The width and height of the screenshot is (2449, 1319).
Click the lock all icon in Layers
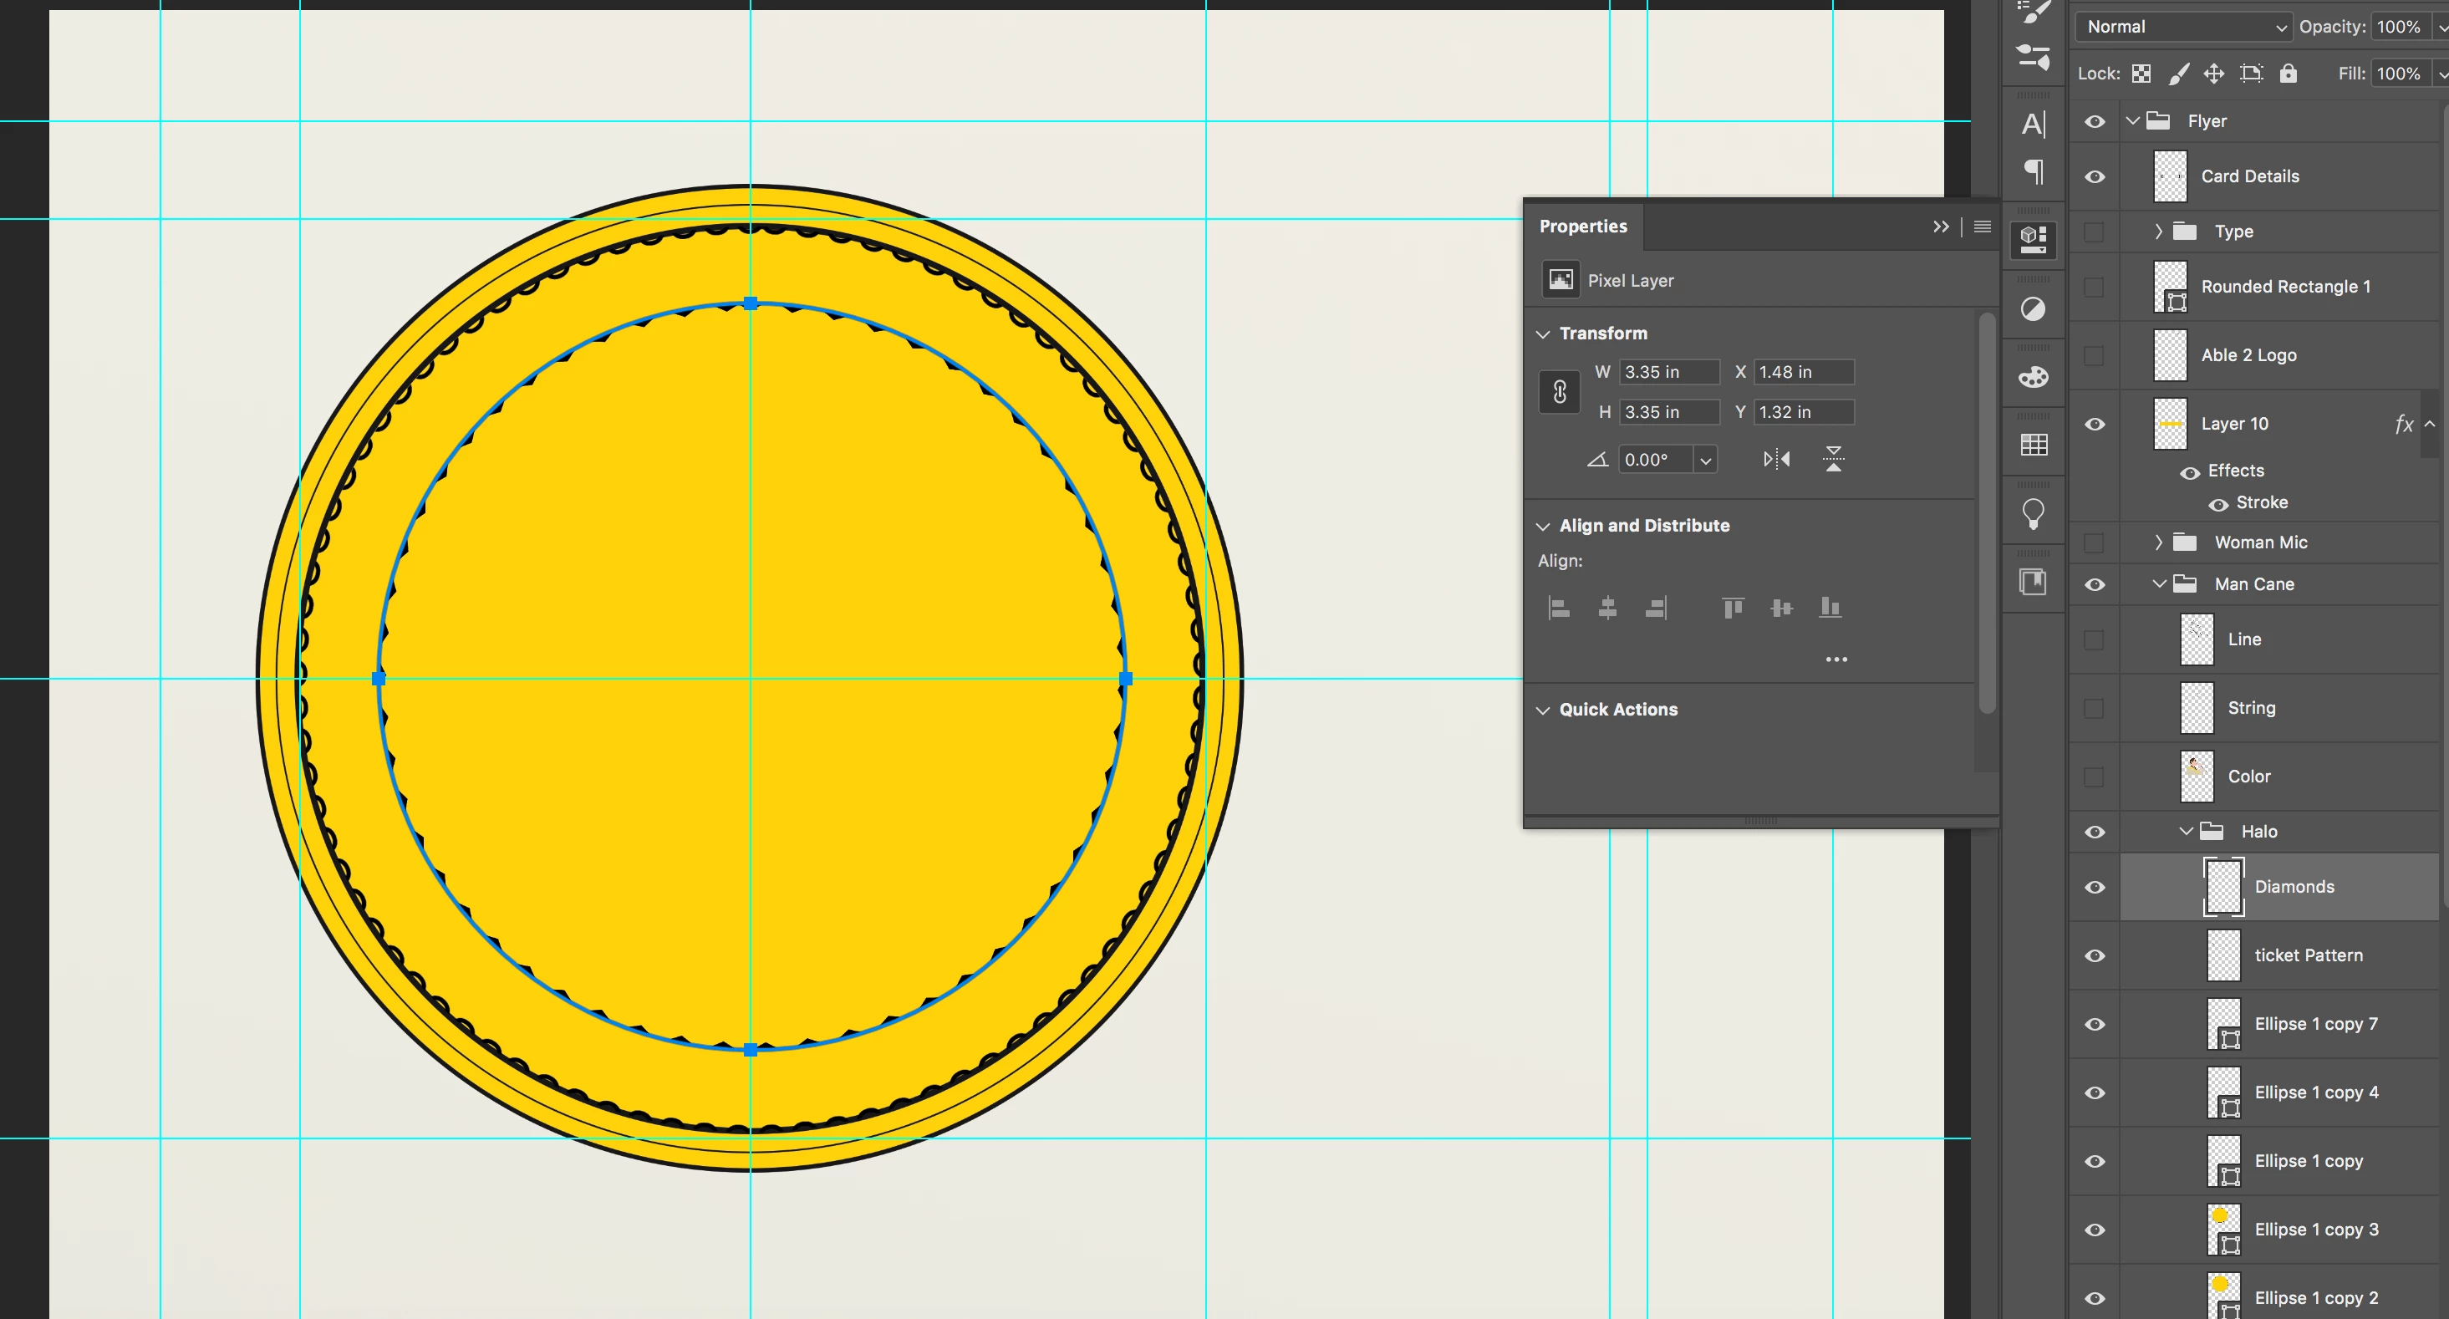2289,74
